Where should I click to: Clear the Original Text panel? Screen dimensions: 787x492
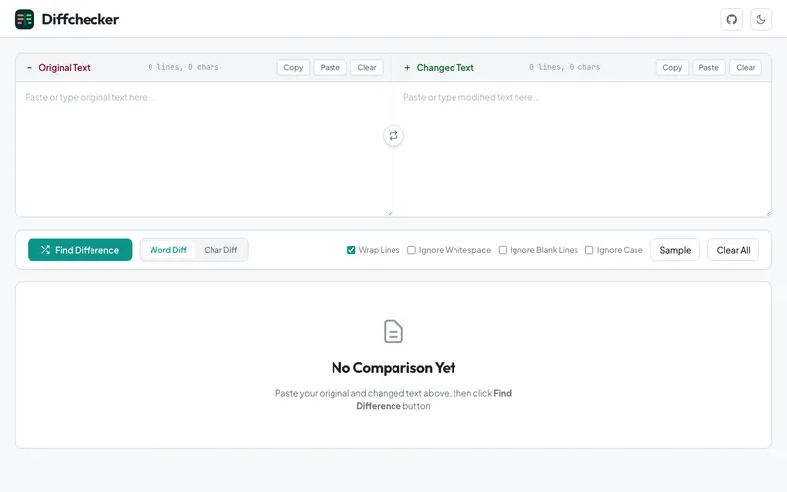tap(366, 67)
